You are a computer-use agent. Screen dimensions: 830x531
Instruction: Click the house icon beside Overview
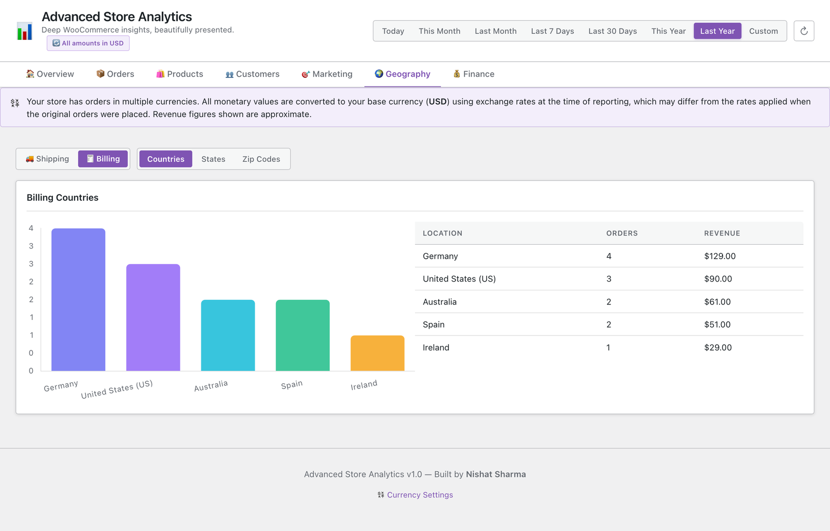point(31,74)
